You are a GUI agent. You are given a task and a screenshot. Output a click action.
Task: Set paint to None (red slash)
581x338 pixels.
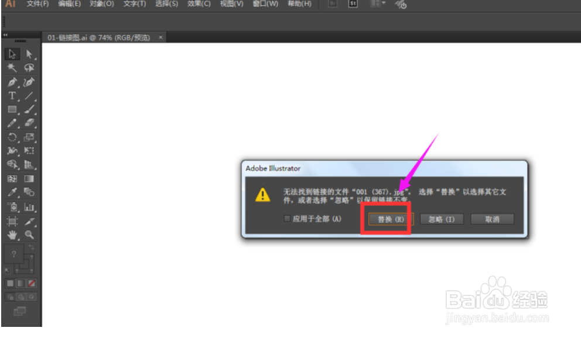32,283
